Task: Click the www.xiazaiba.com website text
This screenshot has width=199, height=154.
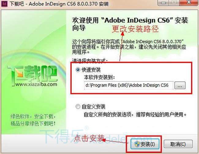Action: [x=36, y=84]
